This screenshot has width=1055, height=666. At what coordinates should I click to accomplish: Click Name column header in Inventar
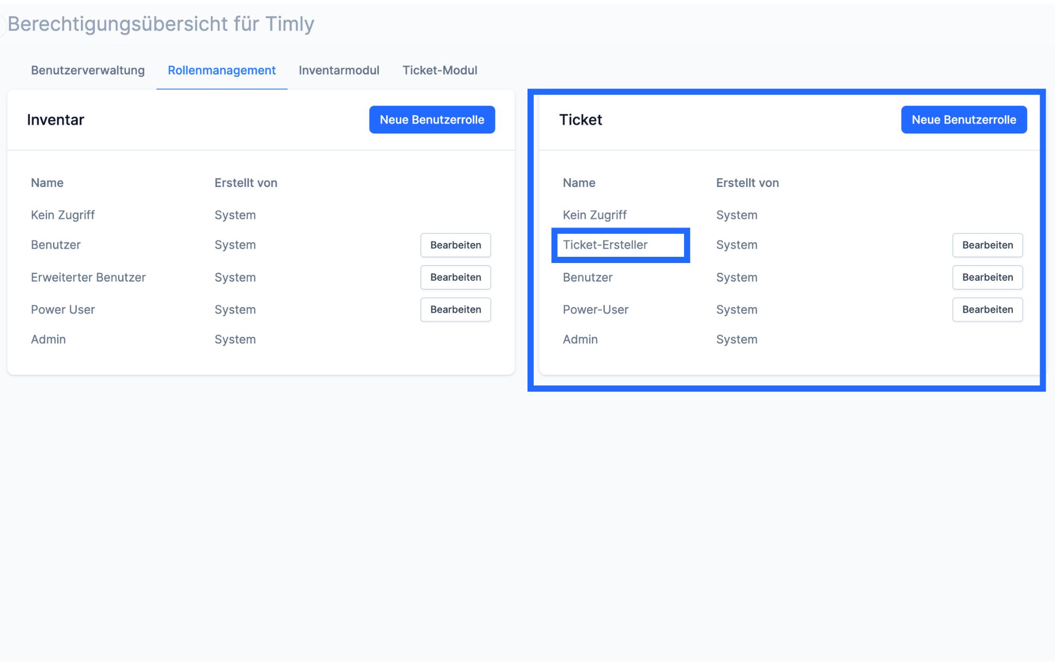click(x=47, y=183)
